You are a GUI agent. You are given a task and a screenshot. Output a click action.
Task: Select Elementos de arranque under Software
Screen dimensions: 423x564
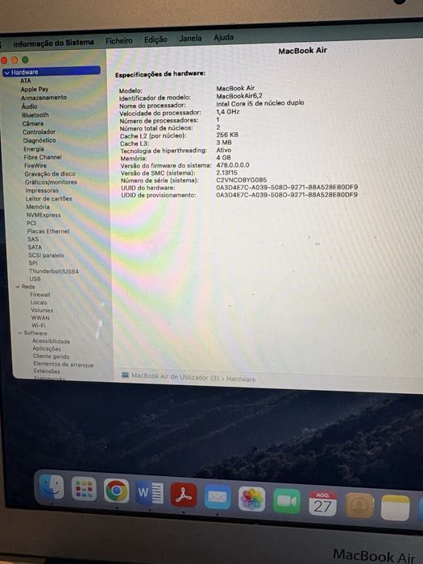pos(64,364)
